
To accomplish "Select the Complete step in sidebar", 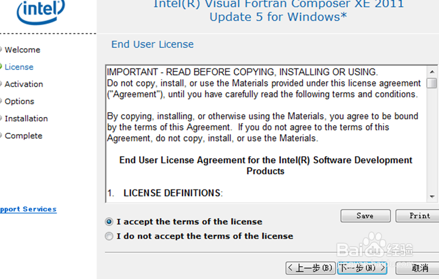I will (23, 136).
